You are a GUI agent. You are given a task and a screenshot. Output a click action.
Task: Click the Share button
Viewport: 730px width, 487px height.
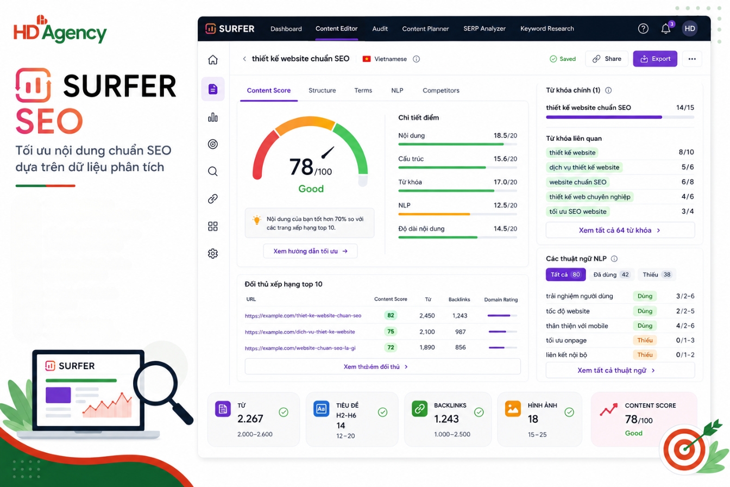click(607, 59)
